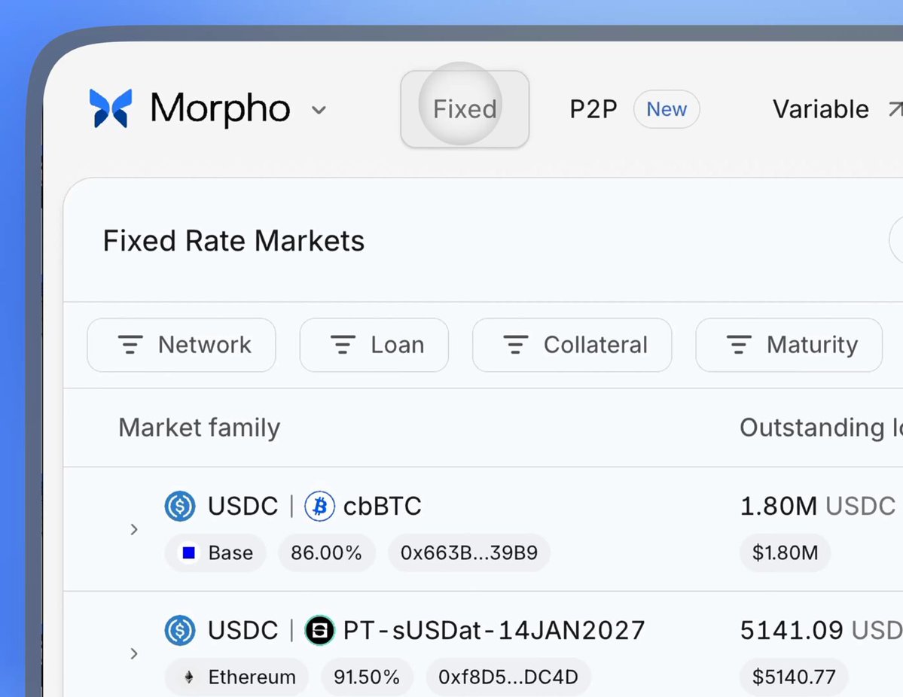This screenshot has width=903, height=697.
Task: Click the filter icon in Maturity button
Action: [739, 345]
